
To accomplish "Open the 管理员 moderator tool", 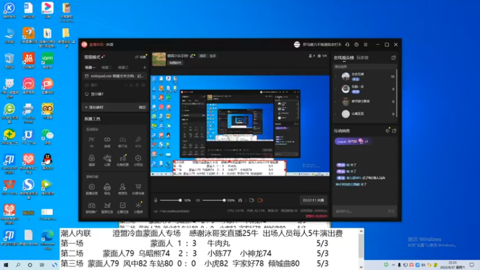I will pyautogui.click(x=122, y=189).
